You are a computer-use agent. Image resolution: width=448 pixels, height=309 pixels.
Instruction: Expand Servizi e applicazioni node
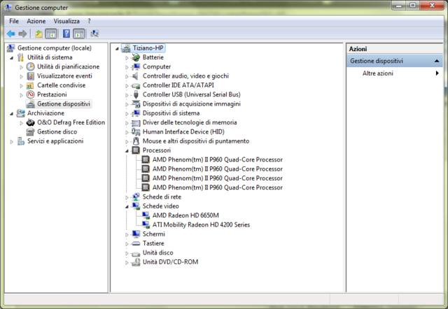(11, 141)
